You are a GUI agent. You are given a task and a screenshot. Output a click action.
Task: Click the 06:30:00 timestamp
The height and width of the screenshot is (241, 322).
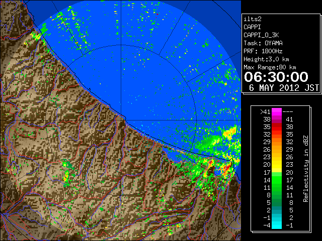pos(276,77)
